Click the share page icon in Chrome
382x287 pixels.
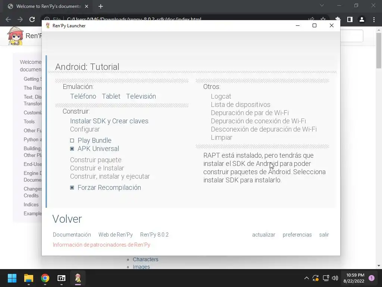(311, 19)
